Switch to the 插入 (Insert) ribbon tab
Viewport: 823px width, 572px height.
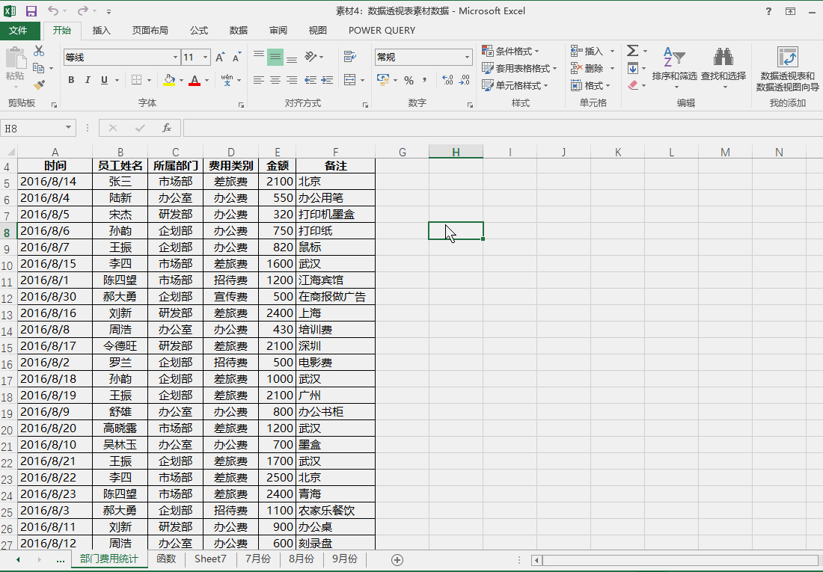click(101, 31)
